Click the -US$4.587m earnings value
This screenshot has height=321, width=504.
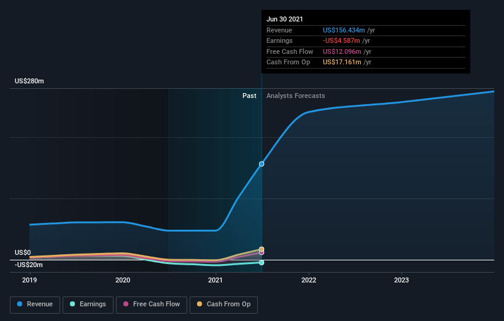pos(341,40)
